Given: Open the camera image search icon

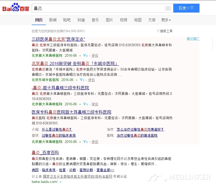Looking at the screenshot, I should [x=168, y=8].
